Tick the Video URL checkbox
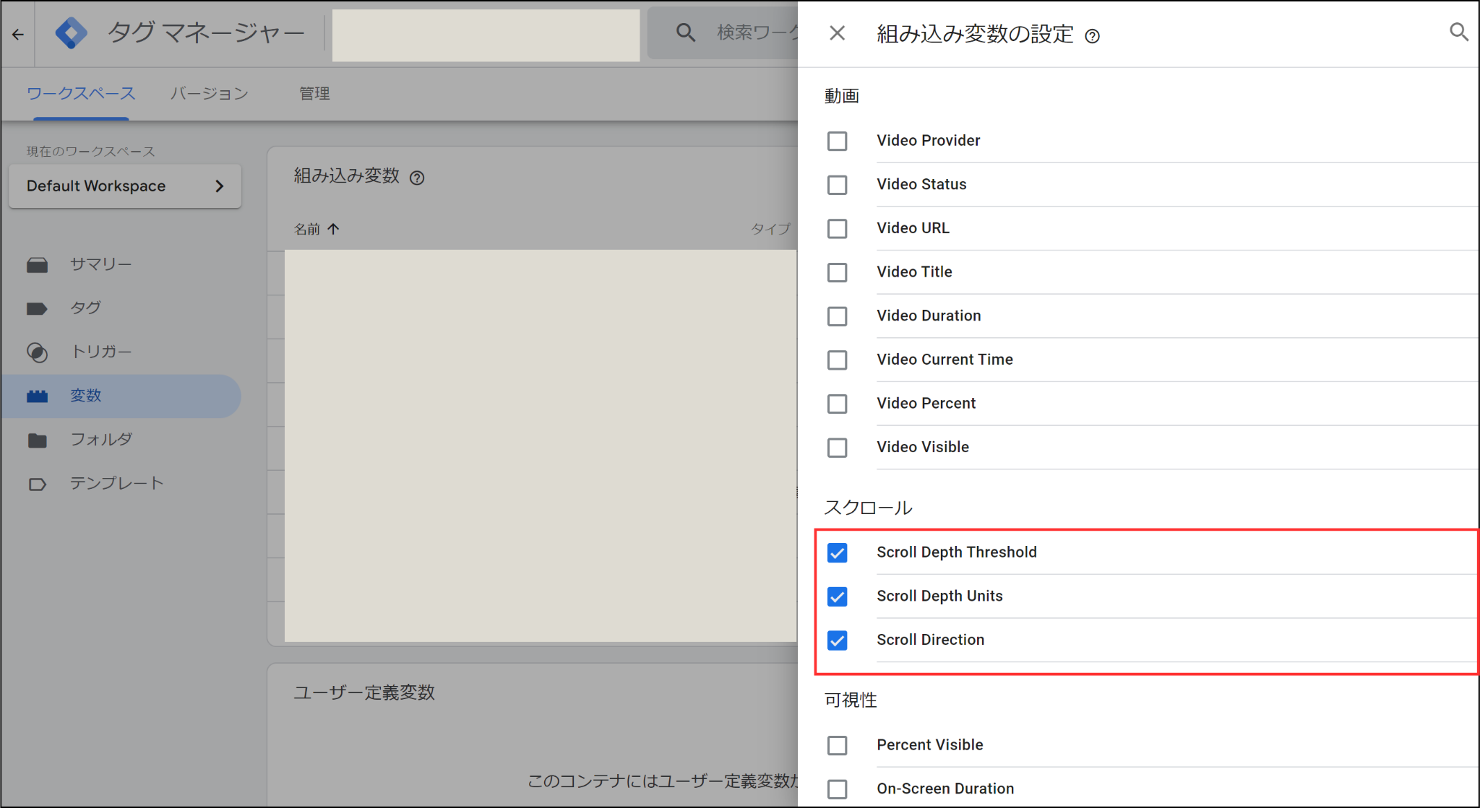 pyautogui.click(x=837, y=228)
